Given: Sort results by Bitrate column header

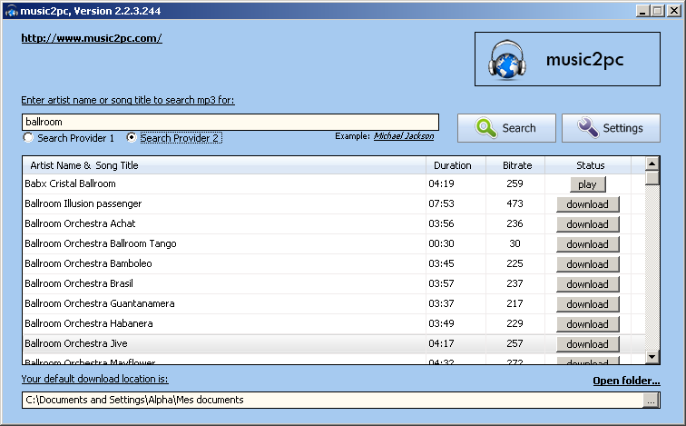Looking at the screenshot, I should (515, 165).
